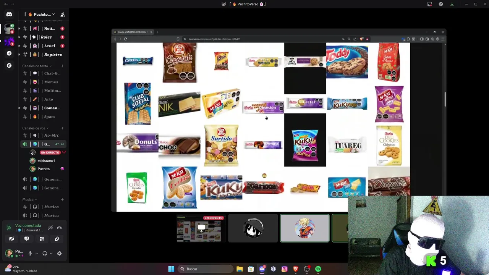
Task: Open the Spam channel
Action: point(43,116)
